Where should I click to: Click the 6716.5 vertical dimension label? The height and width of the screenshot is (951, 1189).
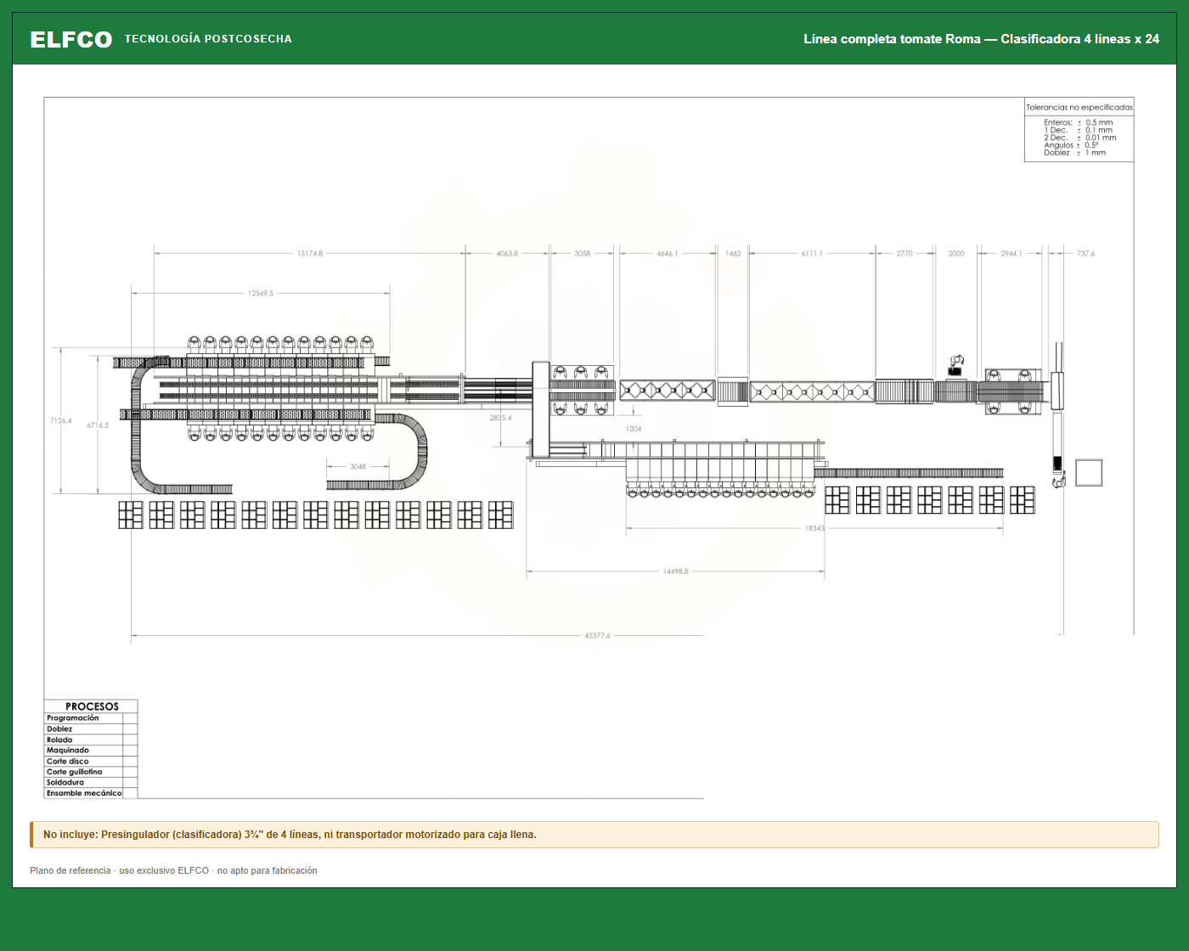pyautogui.click(x=98, y=425)
